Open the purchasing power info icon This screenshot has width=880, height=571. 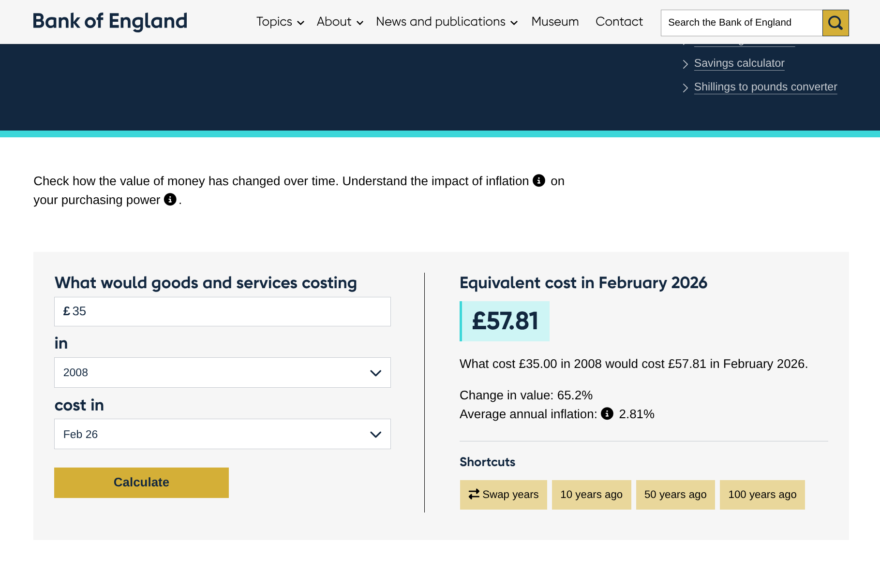(170, 199)
